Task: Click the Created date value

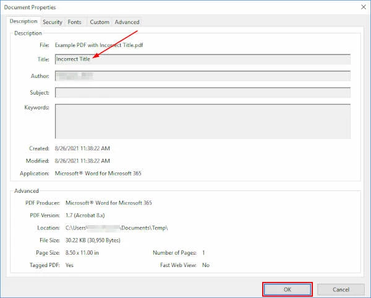Action: point(82,148)
